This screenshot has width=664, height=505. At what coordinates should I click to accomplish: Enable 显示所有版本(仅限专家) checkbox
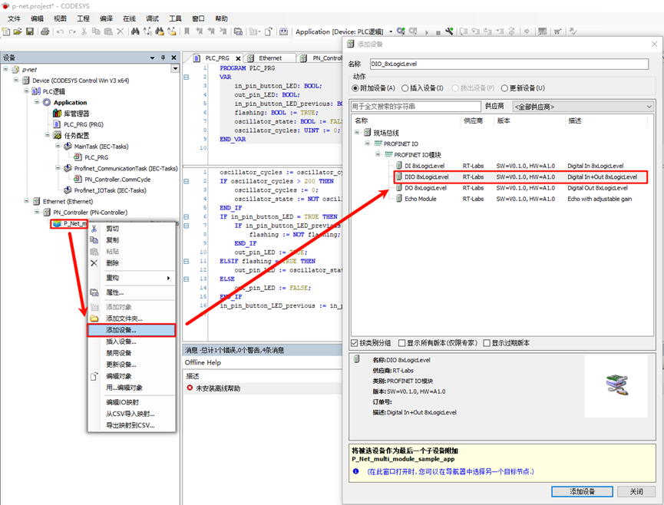coord(403,343)
